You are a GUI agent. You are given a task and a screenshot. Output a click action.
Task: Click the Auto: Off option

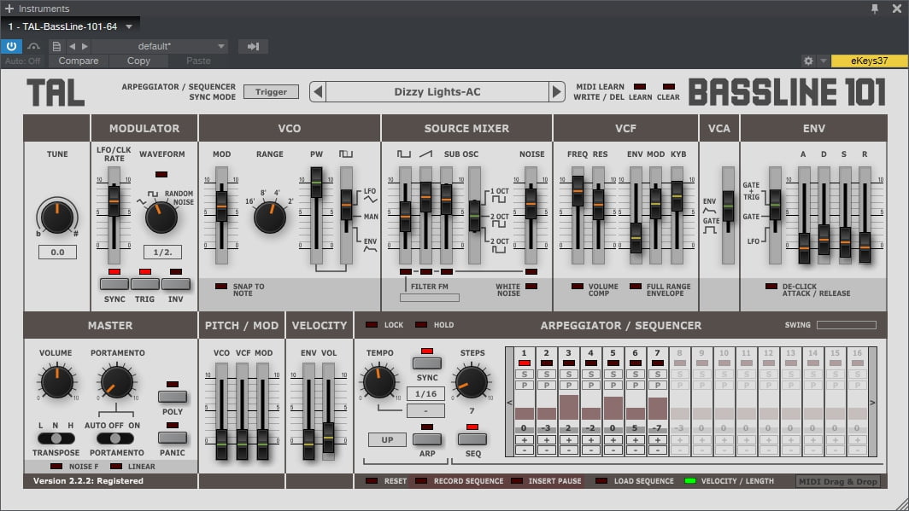[x=22, y=61]
